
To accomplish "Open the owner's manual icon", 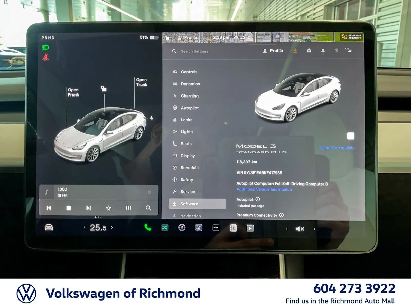I will [x=233, y=228].
